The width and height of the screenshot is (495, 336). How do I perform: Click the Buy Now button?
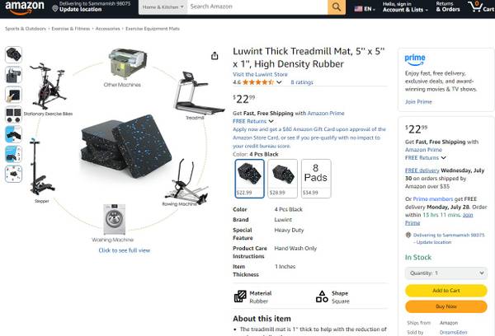pyautogui.click(x=446, y=306)
